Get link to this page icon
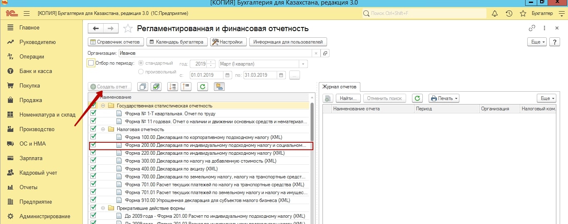568x224 pixels. point(532,28)
